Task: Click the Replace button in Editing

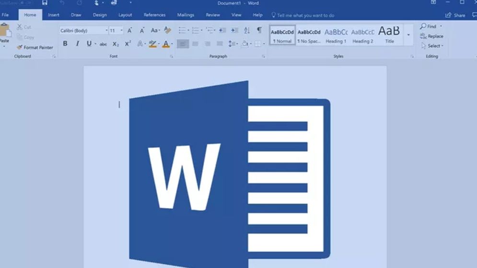Action: pos(431,36)
